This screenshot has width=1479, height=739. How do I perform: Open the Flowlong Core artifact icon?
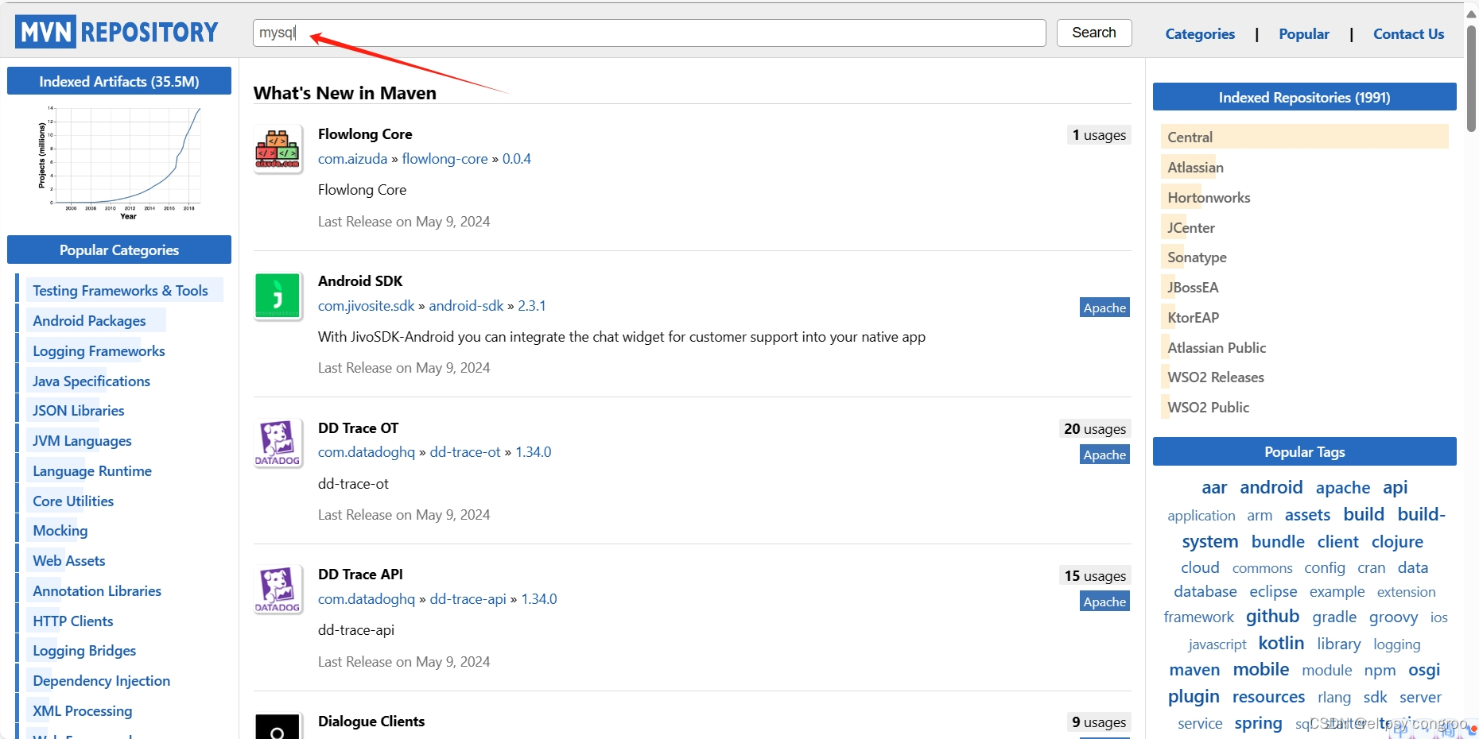tap(278, 149)
